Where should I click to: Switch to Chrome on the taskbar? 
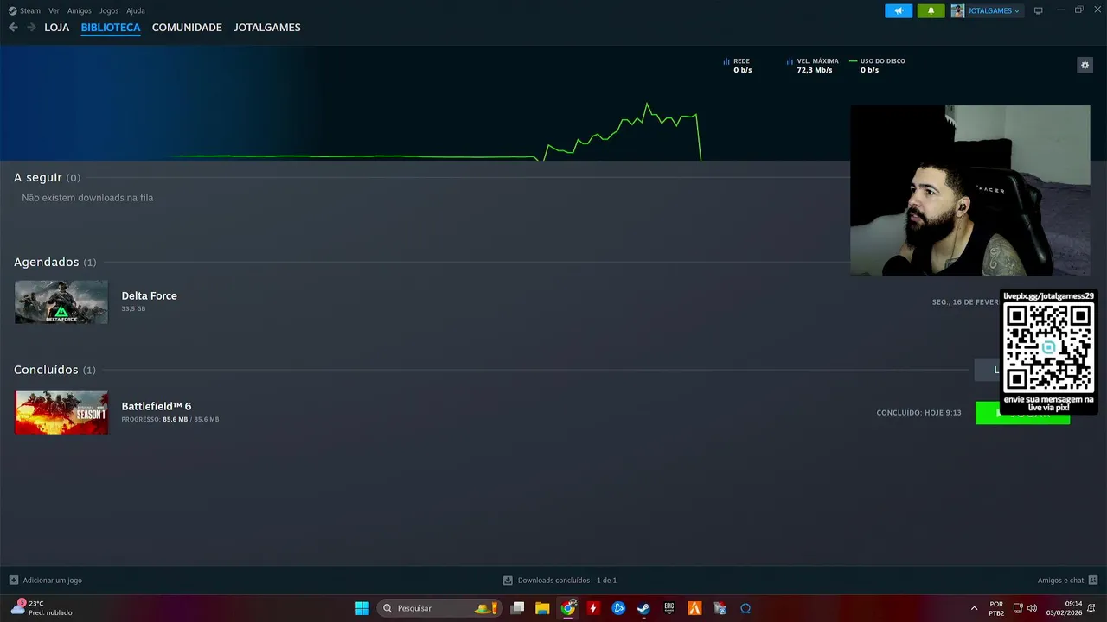point(568,608)
